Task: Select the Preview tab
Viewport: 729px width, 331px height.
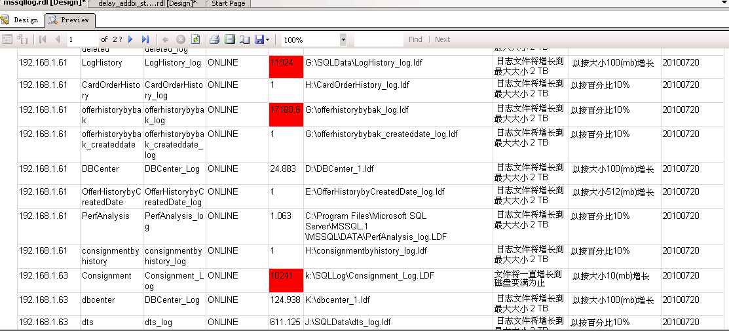Action: tap(69, 20)
